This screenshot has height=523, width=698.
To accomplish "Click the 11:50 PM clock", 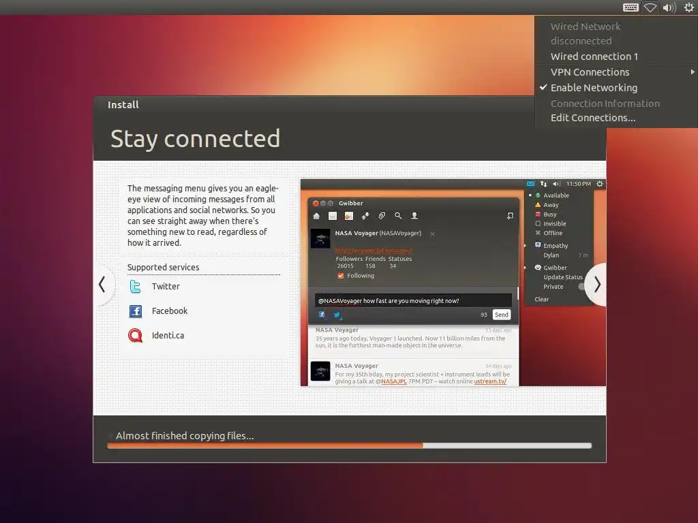I will (x=579, y=184).
